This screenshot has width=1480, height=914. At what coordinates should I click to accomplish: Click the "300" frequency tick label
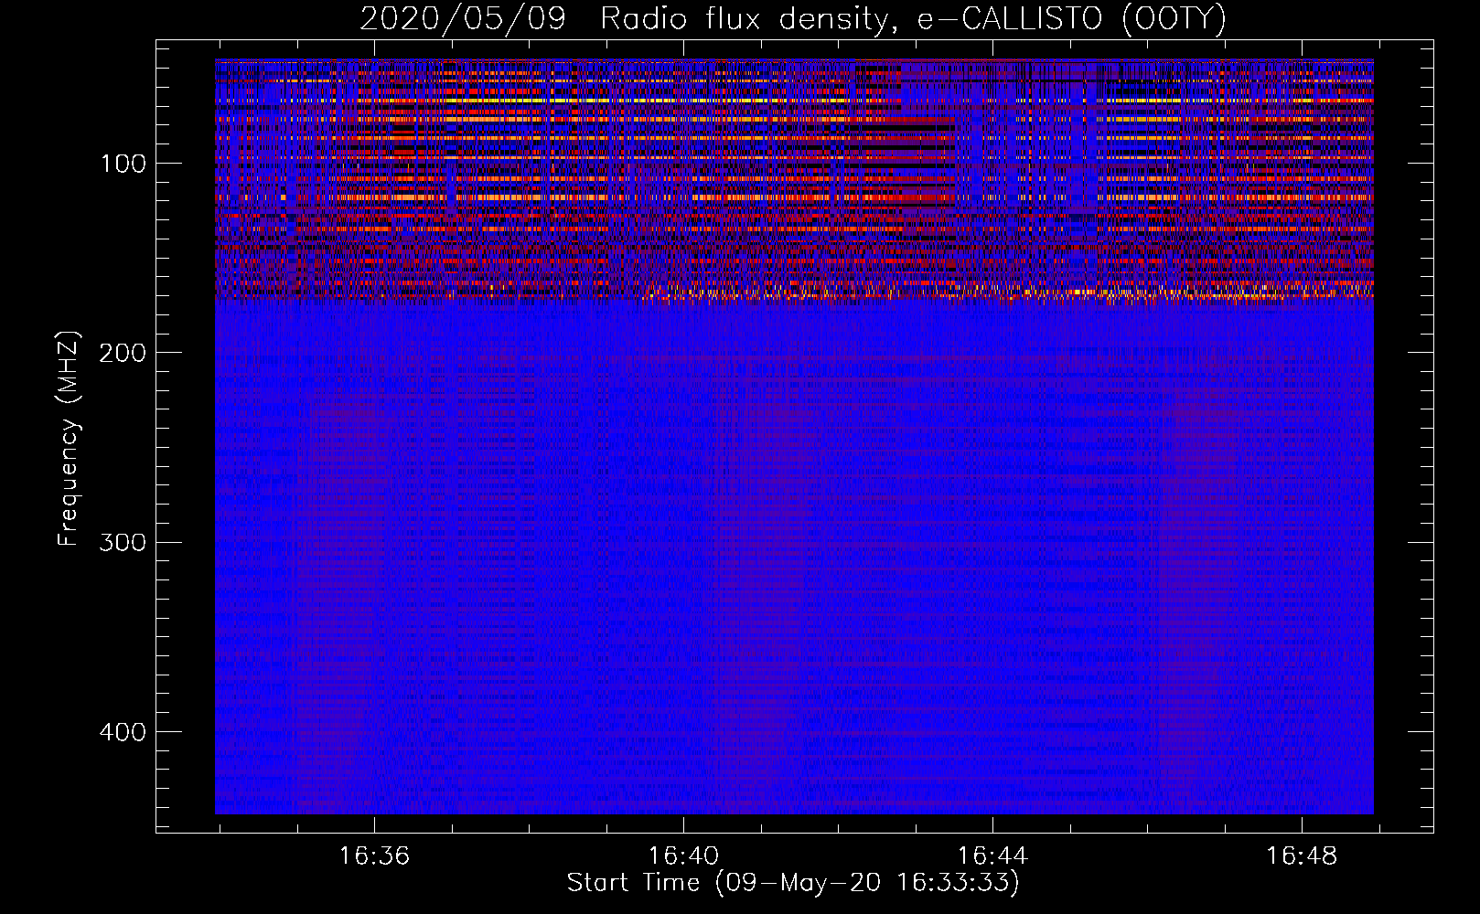tap(123, 542)
